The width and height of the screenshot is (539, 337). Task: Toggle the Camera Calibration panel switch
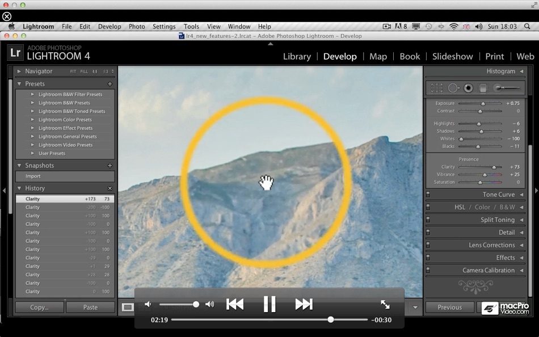(428, 270)
